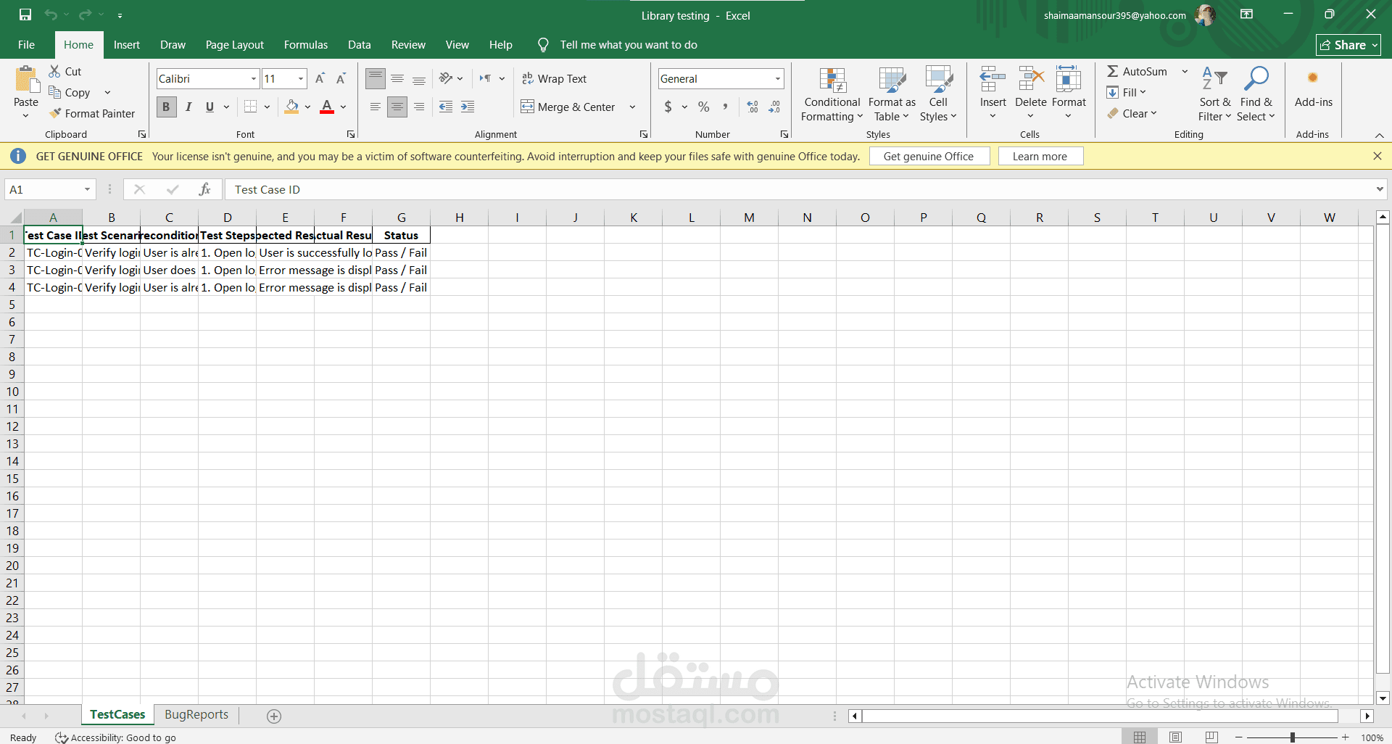Expand the AutoSum dropdown arrow
Screen dimensions: 1392x744
(1185, 71)
